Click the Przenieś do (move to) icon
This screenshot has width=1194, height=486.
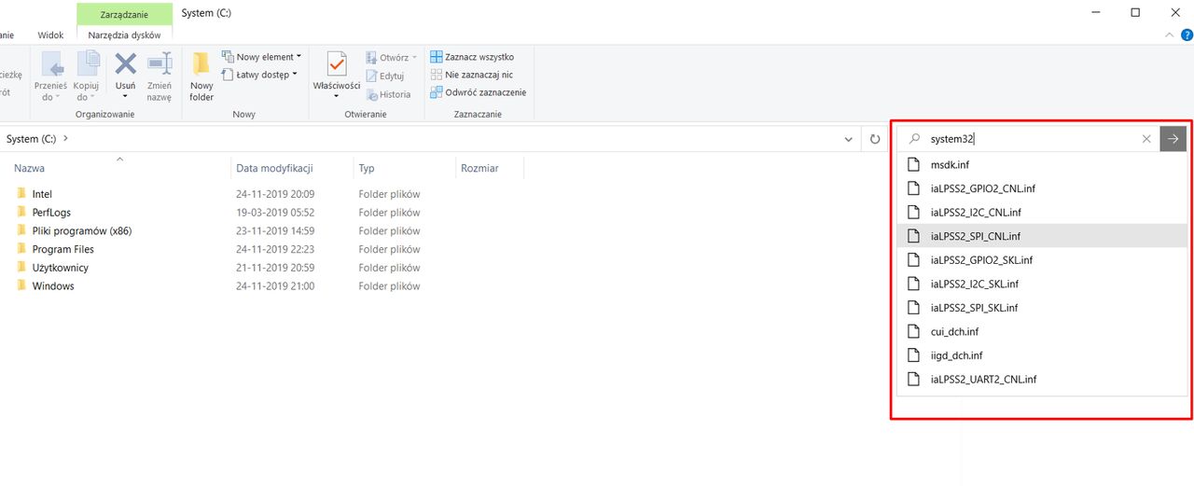click(x=51, y=64)
